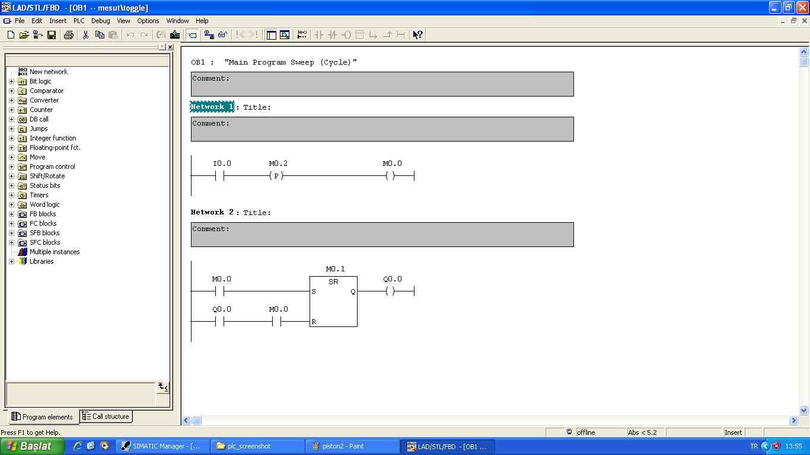Expand the Libraries node
The image size is (810, 455).
click(x=11, y=261)
